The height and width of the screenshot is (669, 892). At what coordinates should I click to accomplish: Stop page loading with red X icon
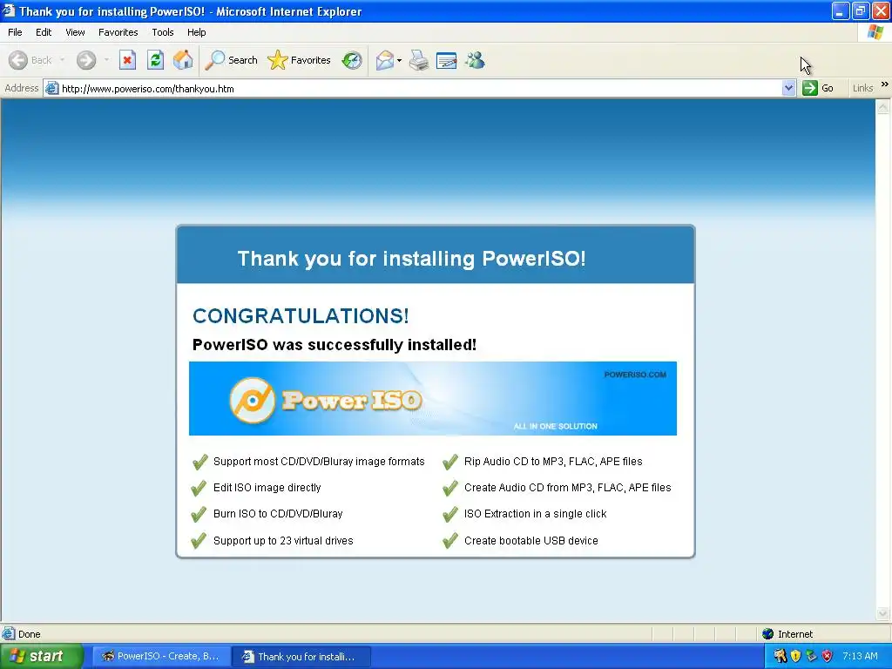click(x=127, y=60)
